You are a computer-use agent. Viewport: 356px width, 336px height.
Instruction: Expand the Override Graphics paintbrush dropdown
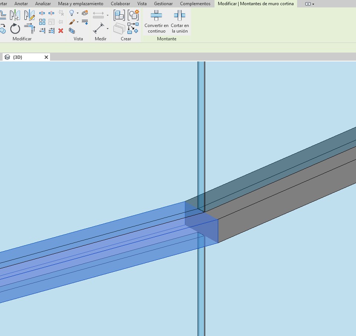coord(77,22)
